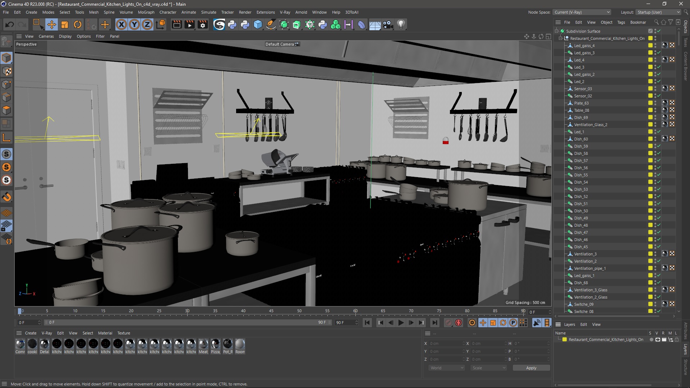The image size is (690, 388).
Task: Select the Rotate tool icon
Action: [x=78, y=24]
